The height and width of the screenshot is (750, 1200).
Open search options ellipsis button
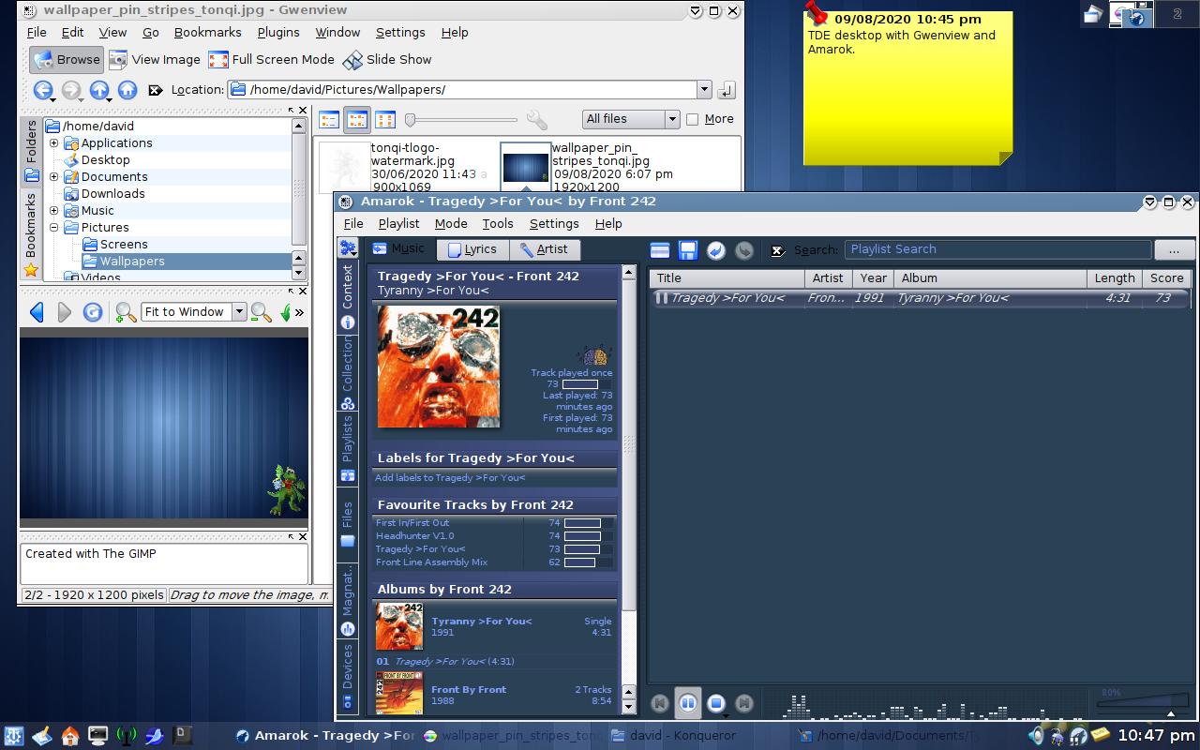point(1174,249)
